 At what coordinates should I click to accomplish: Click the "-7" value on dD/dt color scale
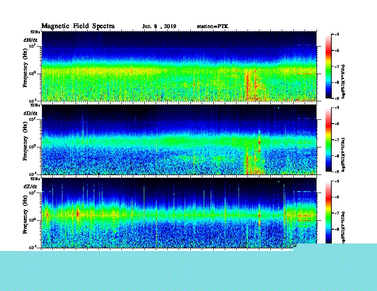(337, 140)
